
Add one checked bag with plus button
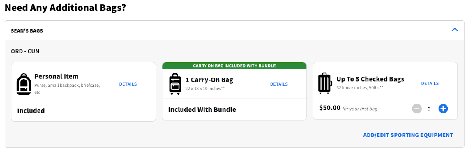click(x=443, y=109)
